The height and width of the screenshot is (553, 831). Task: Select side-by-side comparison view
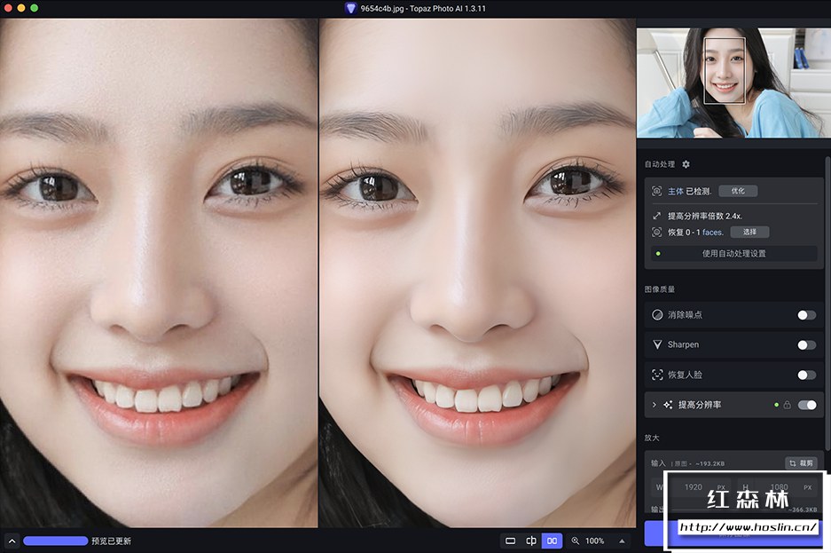552,541
